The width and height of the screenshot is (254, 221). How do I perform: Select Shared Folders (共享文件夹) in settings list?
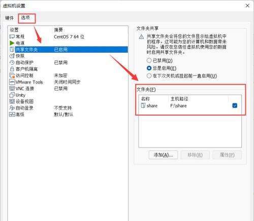[69, 50]
